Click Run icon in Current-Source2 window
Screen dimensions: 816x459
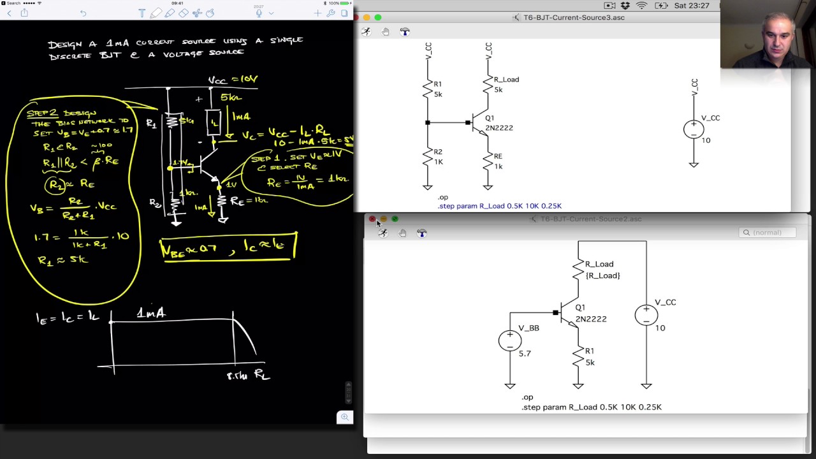[382, 233]
